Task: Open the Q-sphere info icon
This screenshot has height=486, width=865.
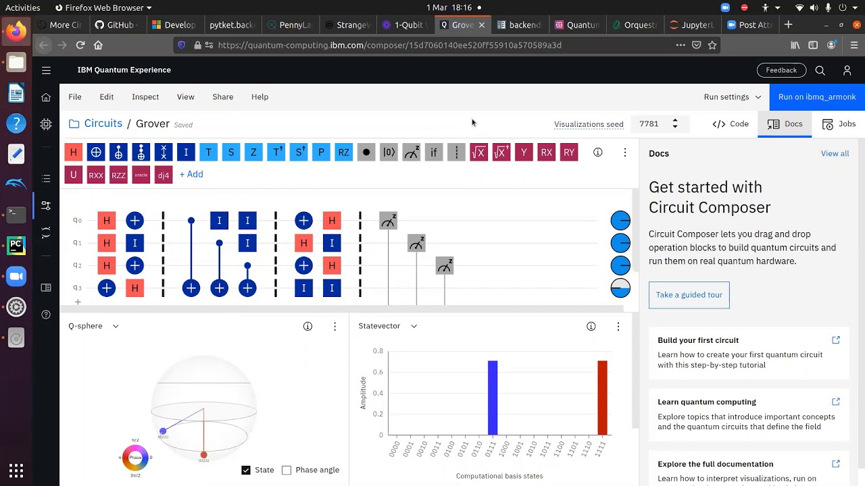Action: [x=307, y=326]
